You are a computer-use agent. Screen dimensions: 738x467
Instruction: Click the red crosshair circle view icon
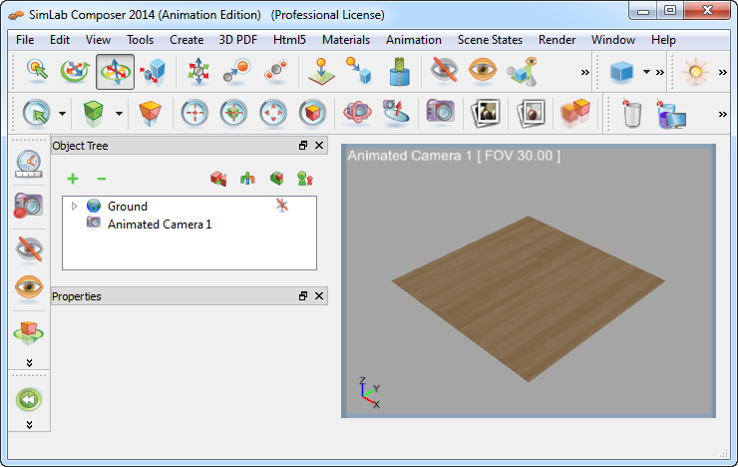(194, 113)
